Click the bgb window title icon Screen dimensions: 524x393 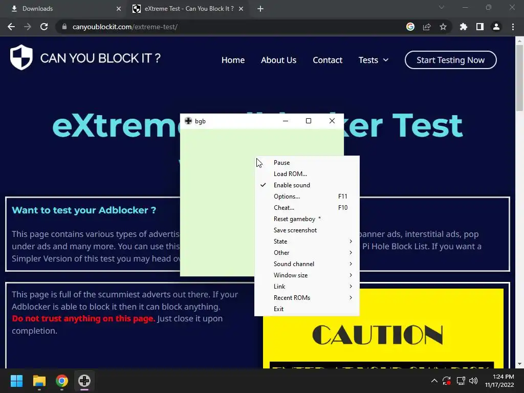tap(188, 121)
